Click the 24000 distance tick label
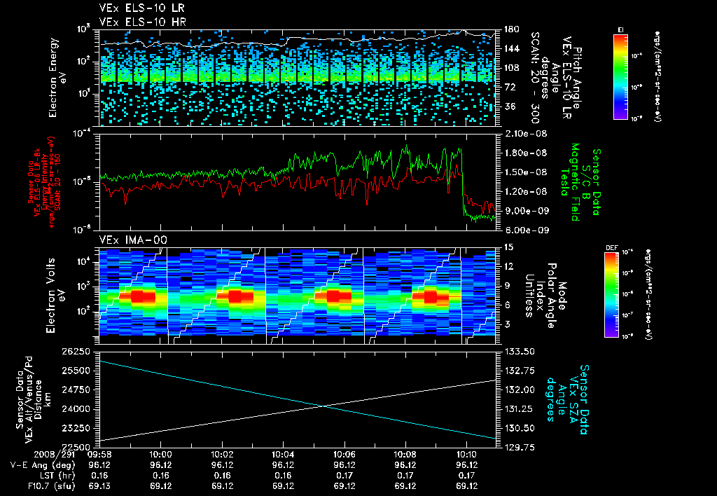The width and height of the screenshot is (717, 496). tap(76, 409)
